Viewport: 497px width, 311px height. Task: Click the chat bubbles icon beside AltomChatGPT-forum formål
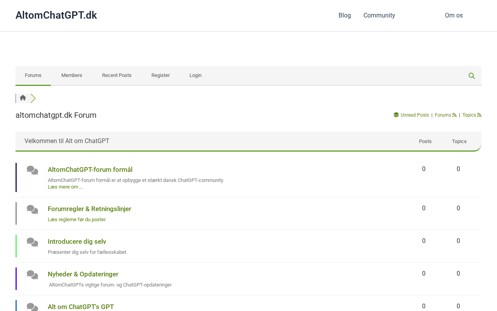point(33,170)
